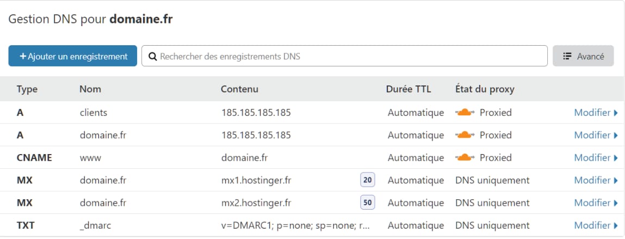This screenshot has width=625, height=239.
Task: Click the proxied cloud icon on domaine.fr A record
Action: 465,135
